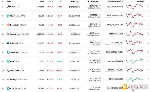Open the more options menu for MyNeighborAlice
Image resolution: width=151 pixels, height=92 pixels.
pyautogui.click(x=148, y=79)
